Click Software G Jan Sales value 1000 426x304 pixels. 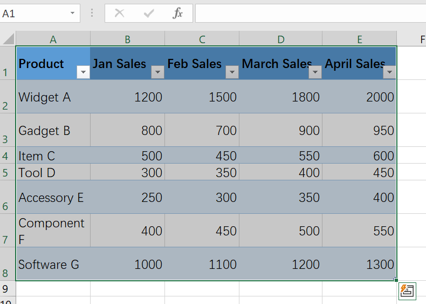click(x=127, y=264)
